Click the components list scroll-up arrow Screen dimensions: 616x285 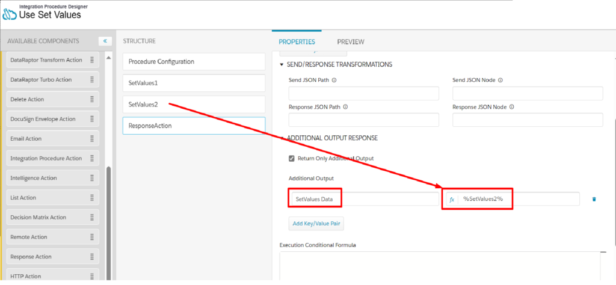pos(109,58)
